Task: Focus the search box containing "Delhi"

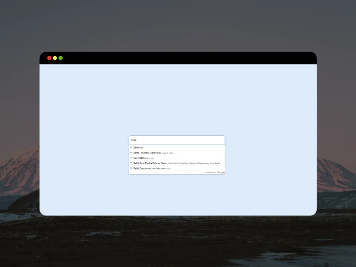Action: tap(177, 140)
